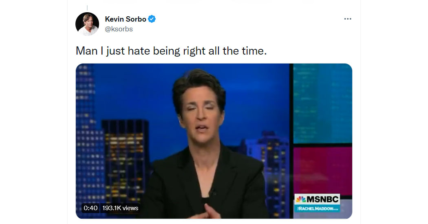428x224 pixels.
Task: Click the 0:40 video duration label
Action: [90, 208]
